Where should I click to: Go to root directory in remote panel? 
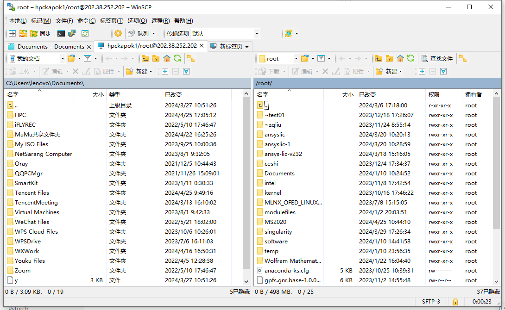pyautogui.click(x=389, y=58)
